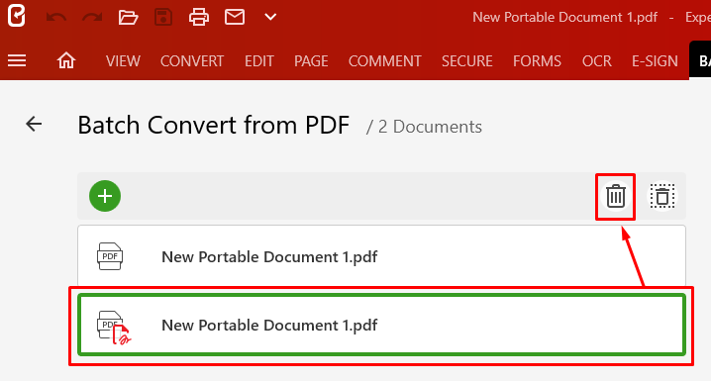Click the undo arrow in title bar

point(56,18)
